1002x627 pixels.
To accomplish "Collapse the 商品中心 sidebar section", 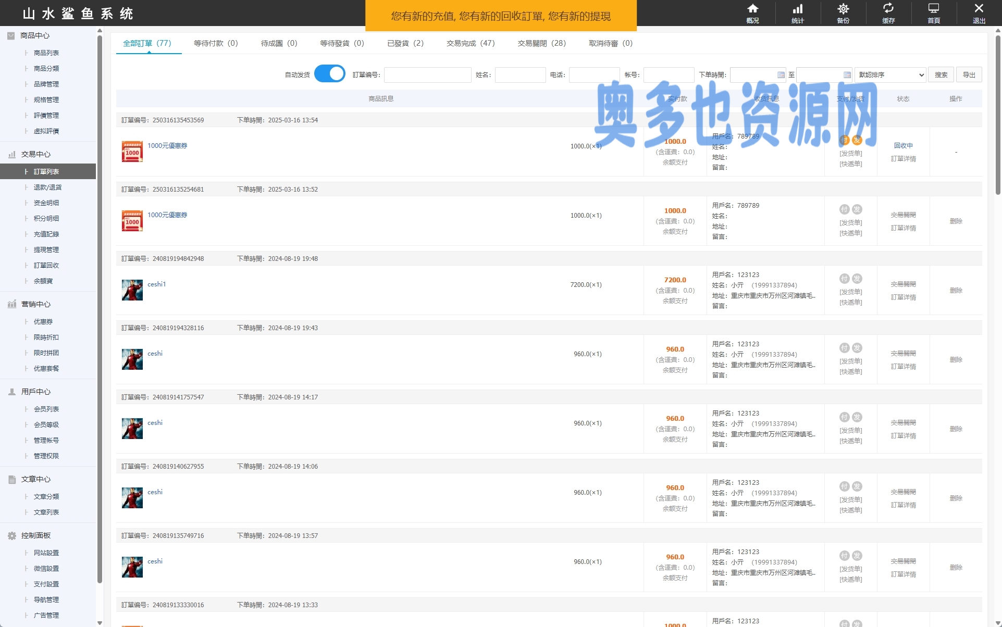I will pyautogui.click(x=35, y=35).
